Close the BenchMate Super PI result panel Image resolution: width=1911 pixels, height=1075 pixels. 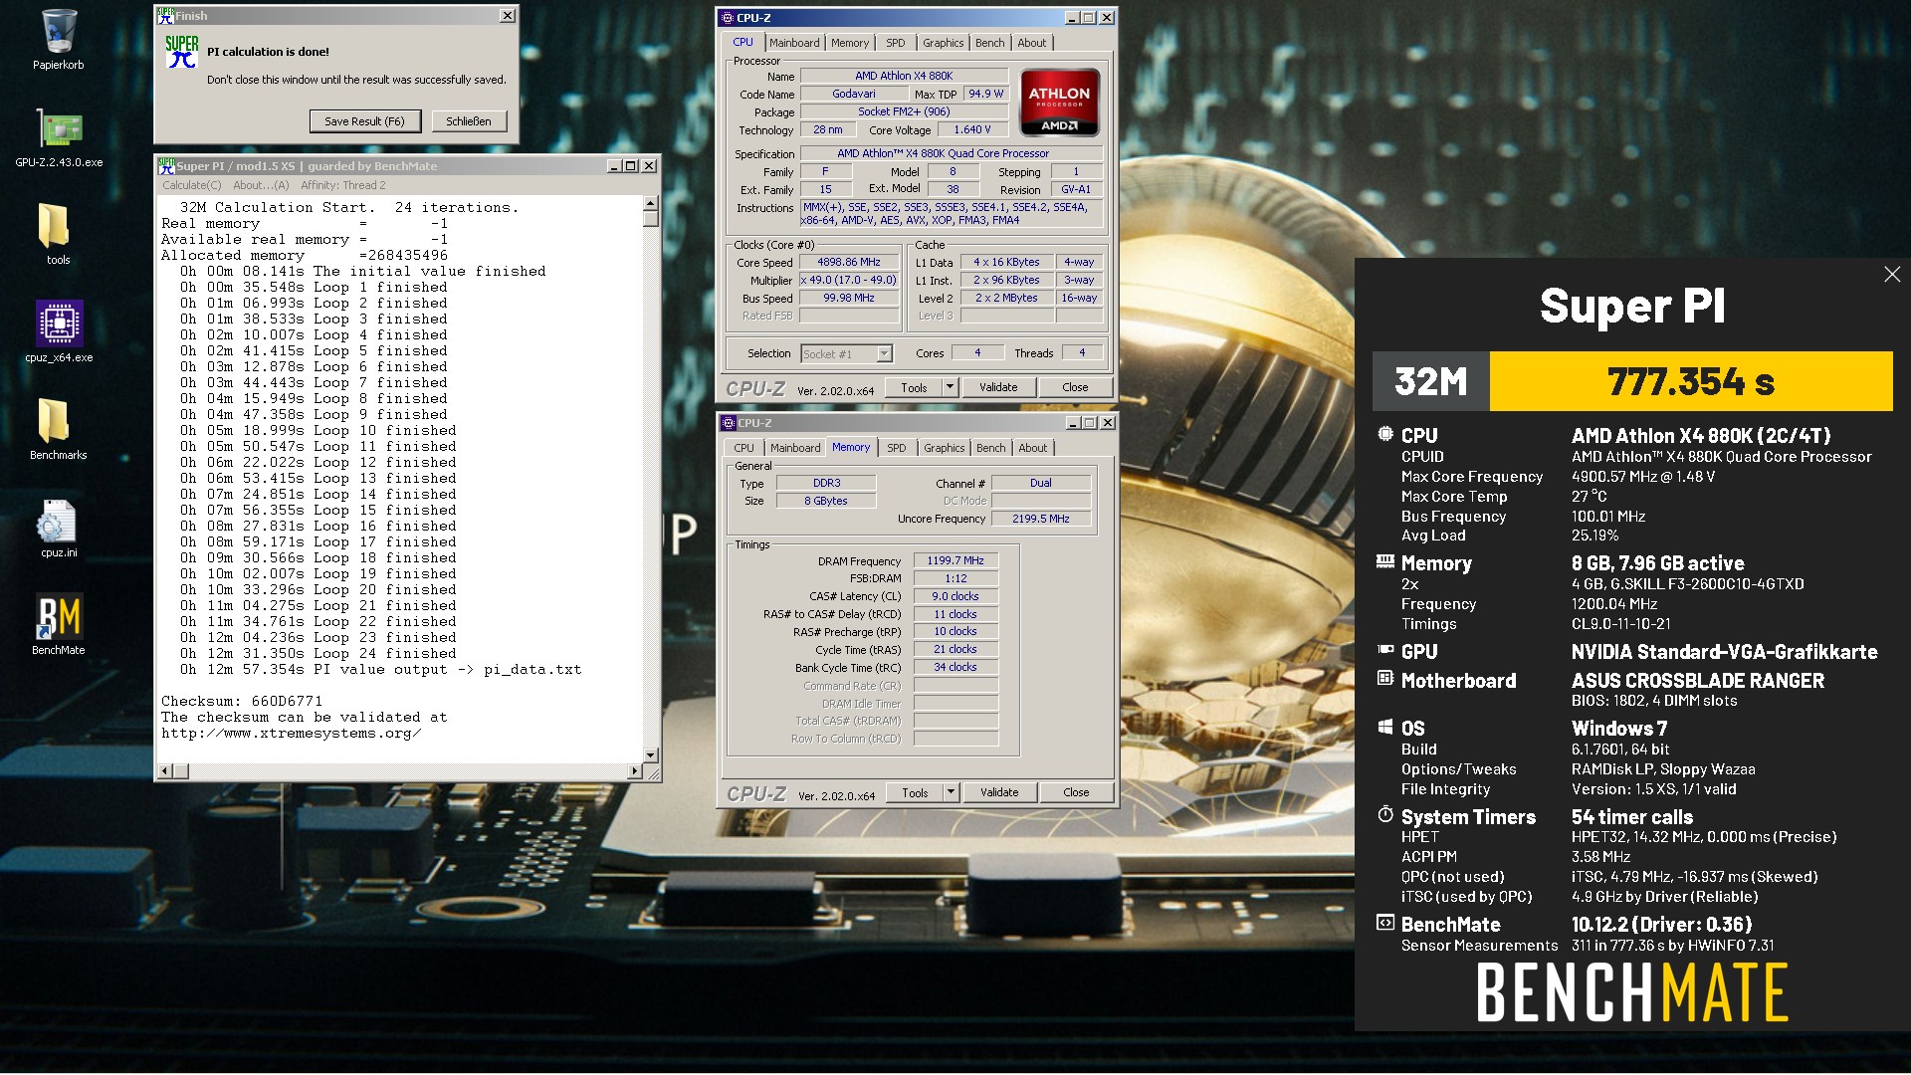(x=1892, y=274)
